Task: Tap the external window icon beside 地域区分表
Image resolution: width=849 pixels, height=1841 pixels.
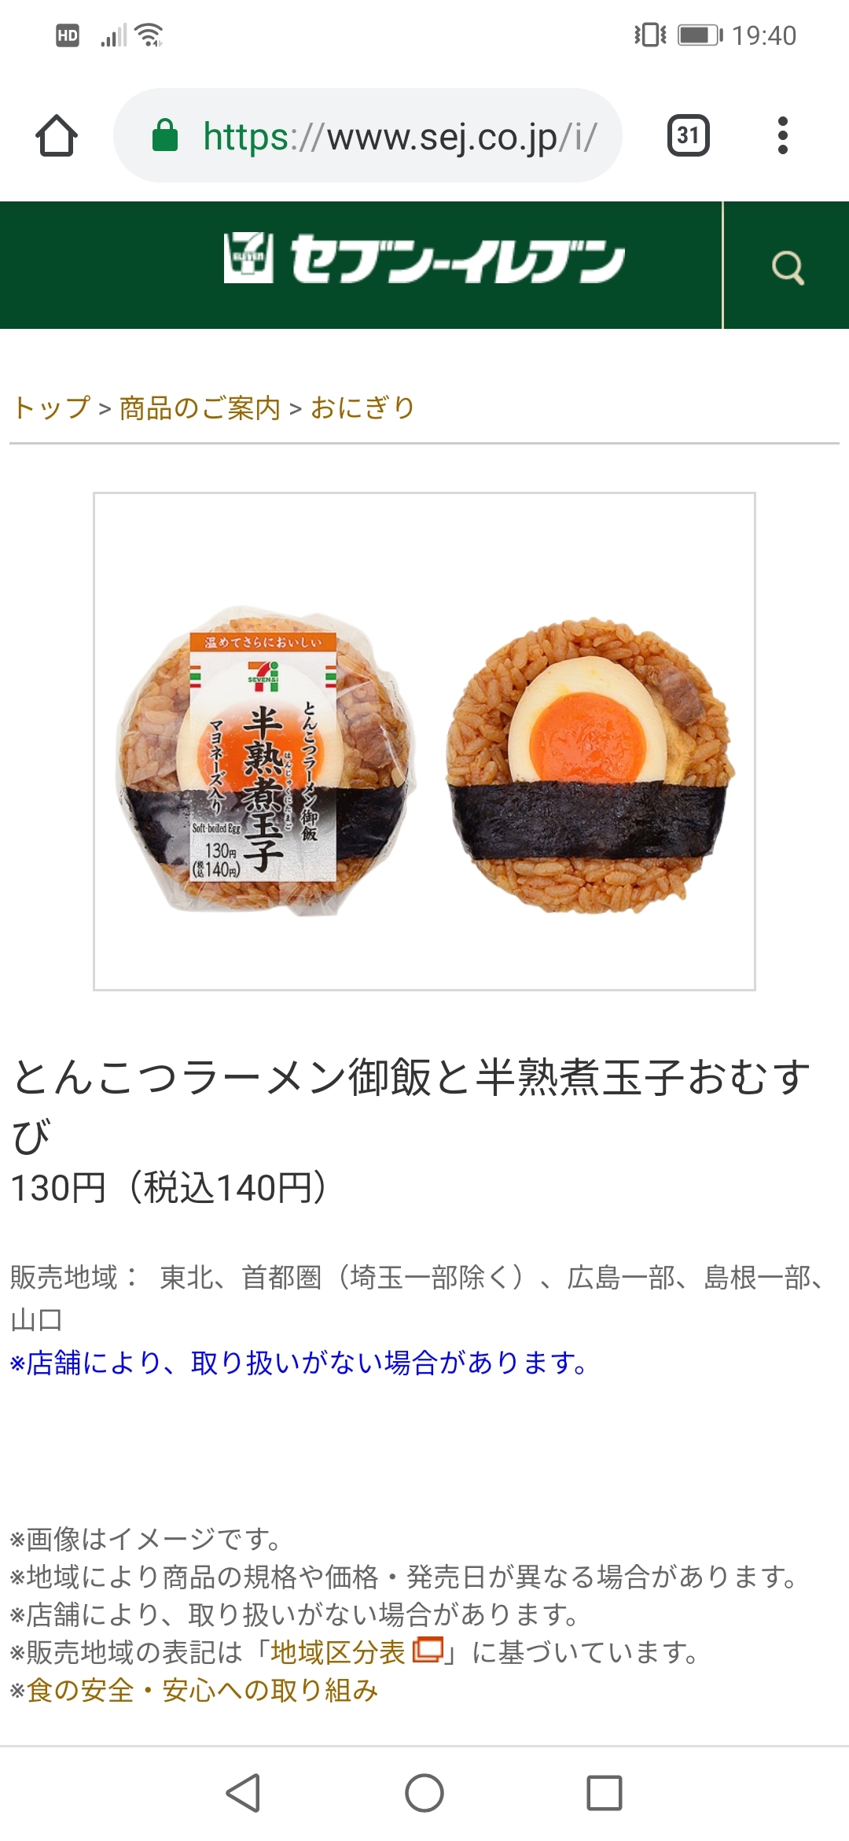Action: click(x=428, y=1650)
